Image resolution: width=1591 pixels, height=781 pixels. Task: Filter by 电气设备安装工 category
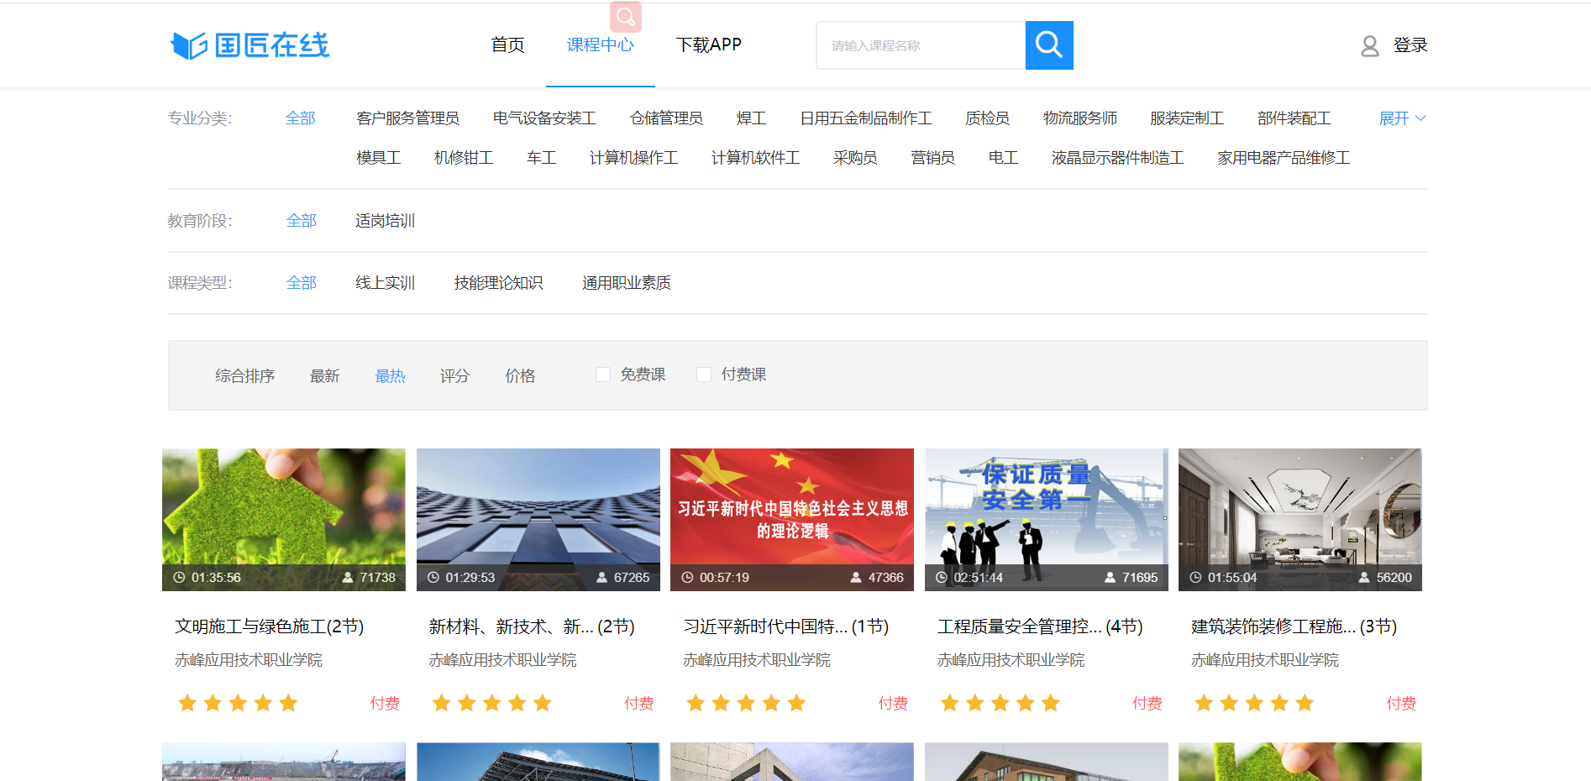click(x=544, y=118)
